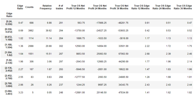Viewport: 194px width, 97px height.
Task: Select the '# of trades' column header
Action: (x=59, y=7)
